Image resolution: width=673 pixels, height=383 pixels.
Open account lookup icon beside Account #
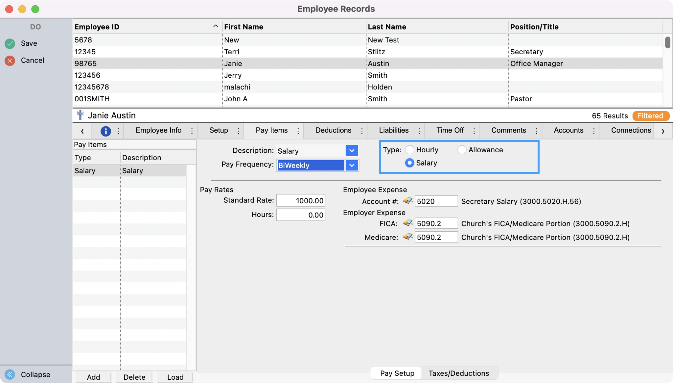click(x=407, y=201)
